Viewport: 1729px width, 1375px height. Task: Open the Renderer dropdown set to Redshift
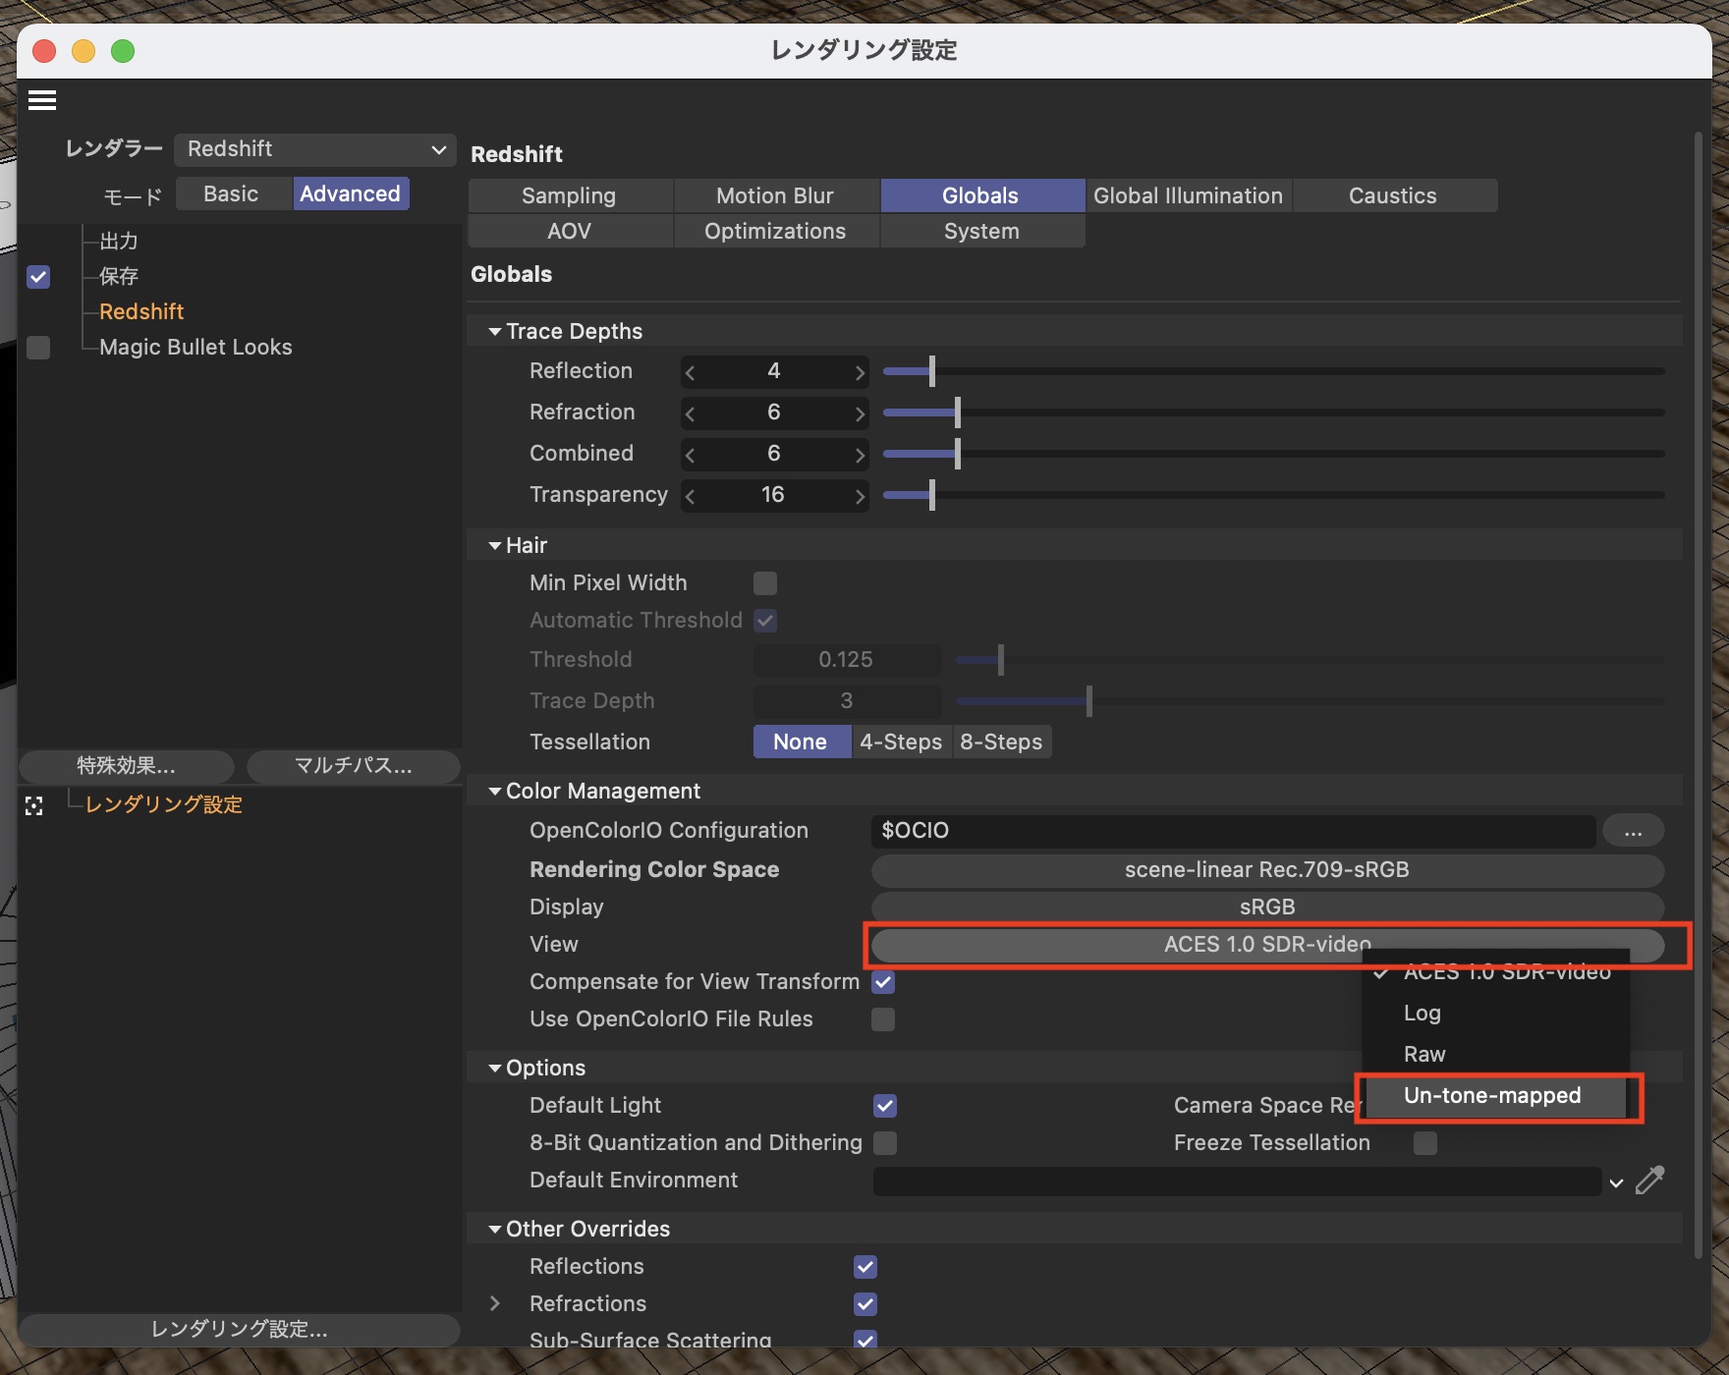pyautogui.click(x=314, y=149)
